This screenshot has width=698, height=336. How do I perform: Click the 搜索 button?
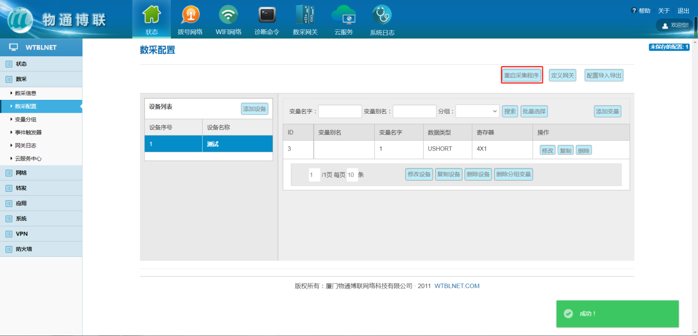pos(510,111)
